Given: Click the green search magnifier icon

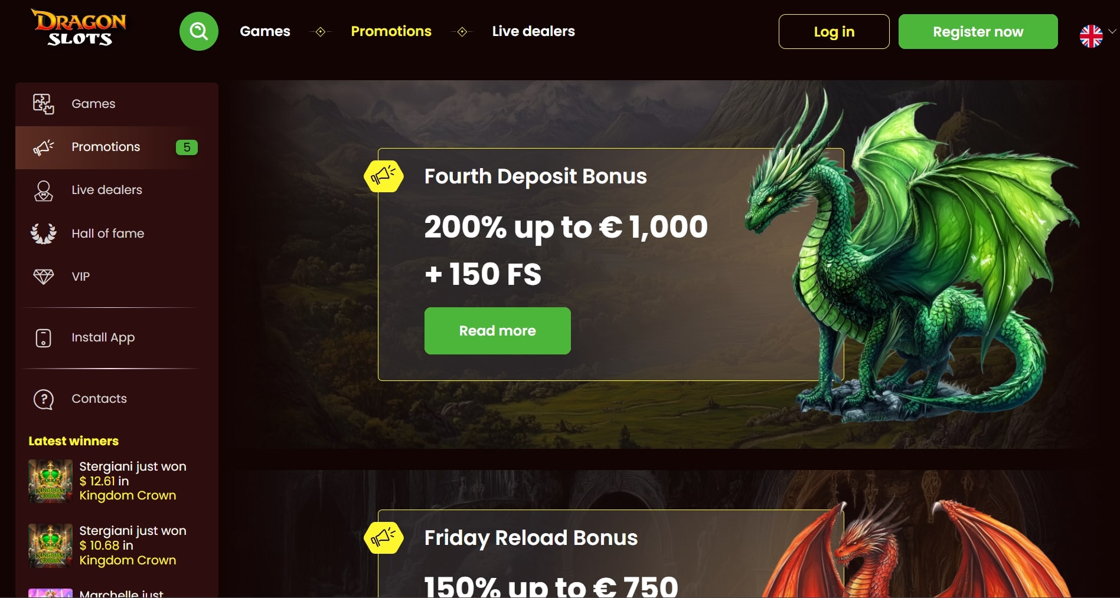Looking at the screenshot, I should 199,31.
